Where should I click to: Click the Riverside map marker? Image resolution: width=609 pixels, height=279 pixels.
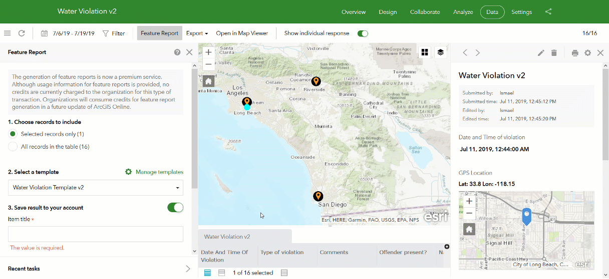pyautogui.click(x=316, y=81)
